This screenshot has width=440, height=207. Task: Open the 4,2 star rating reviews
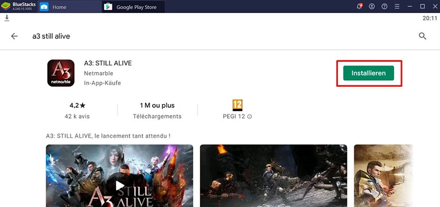coord(78,105)
